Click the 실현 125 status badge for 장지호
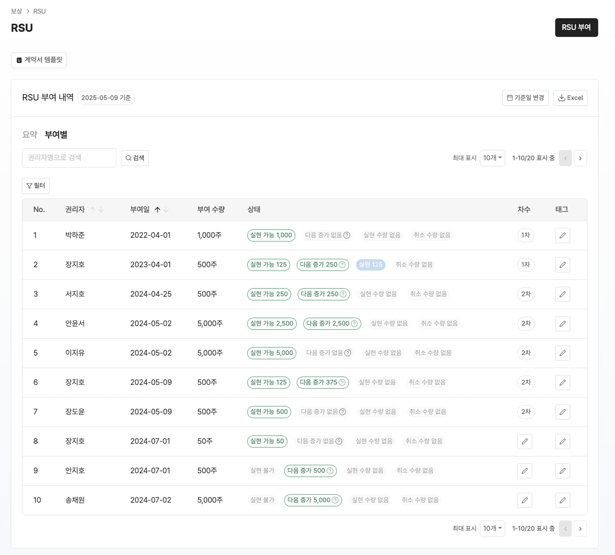The image size is (615, 555). [371, 265]
